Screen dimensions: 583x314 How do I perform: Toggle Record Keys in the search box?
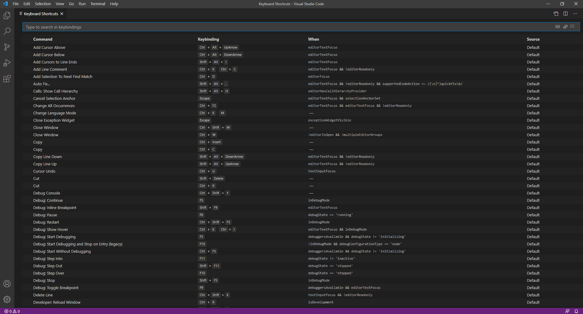coord(558,27)
